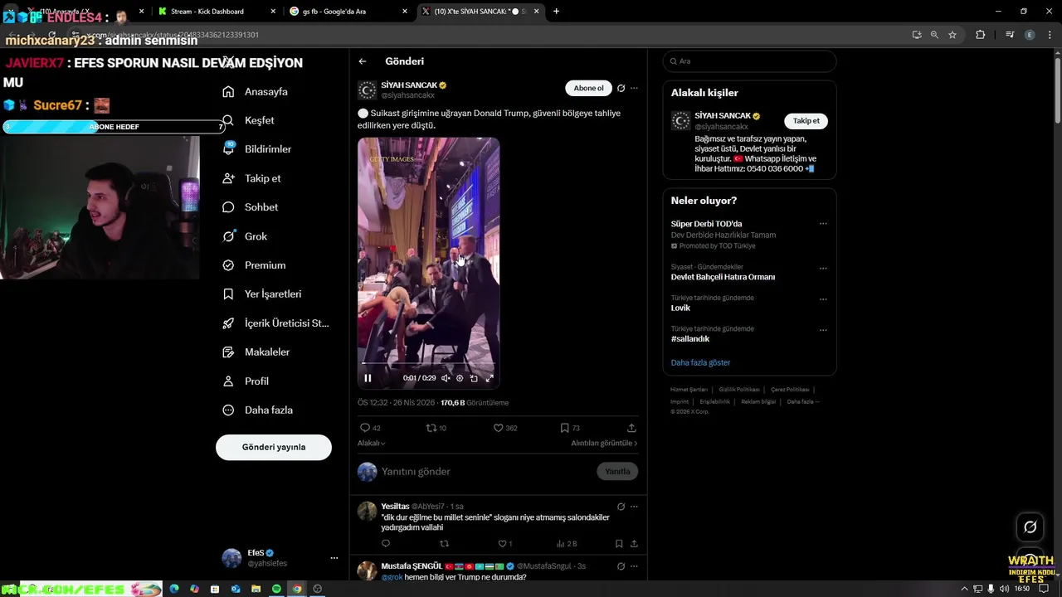Click Takip et for SİYAH SANCAK
The image size is (1062, 597).
(806, 121)
